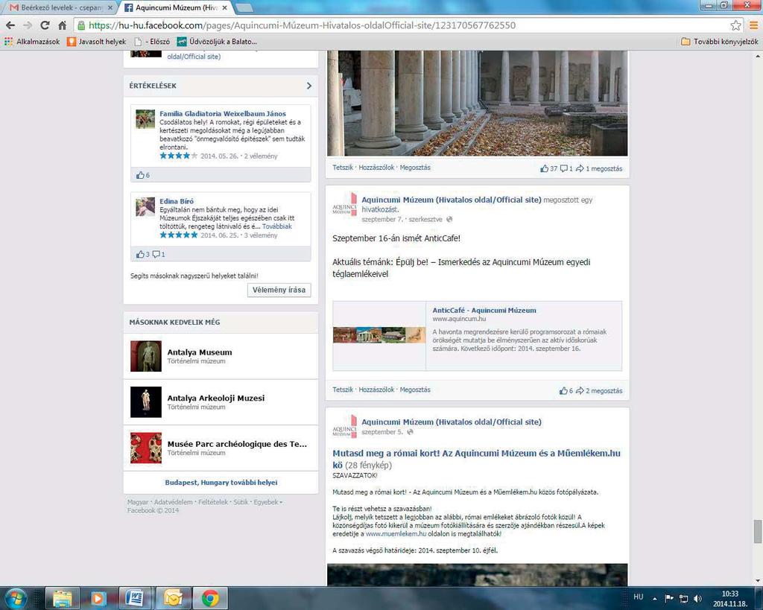Open Adatvédelem footer link
Image resolution: width=763 pixels, height=610 pixels.
point(173,502)
